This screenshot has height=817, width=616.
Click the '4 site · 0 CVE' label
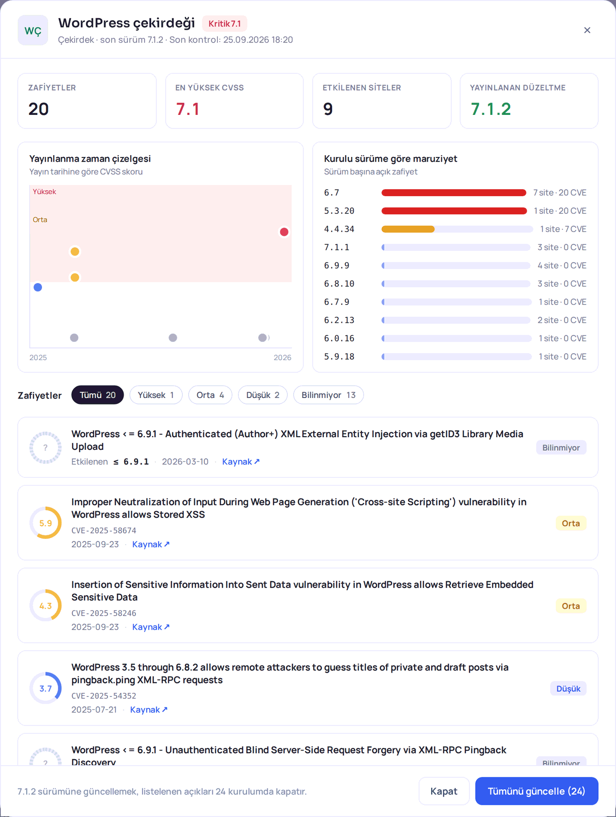tap(562, 265)
